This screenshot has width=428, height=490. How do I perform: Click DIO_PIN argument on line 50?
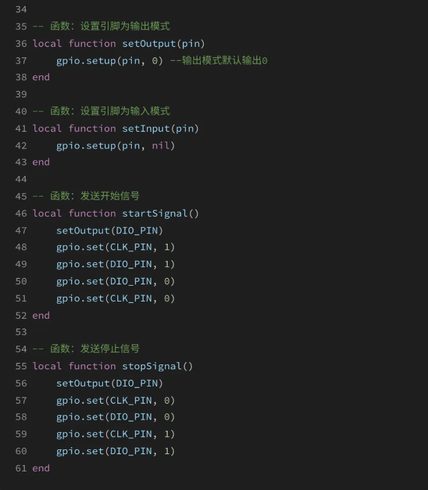[131, 282]
